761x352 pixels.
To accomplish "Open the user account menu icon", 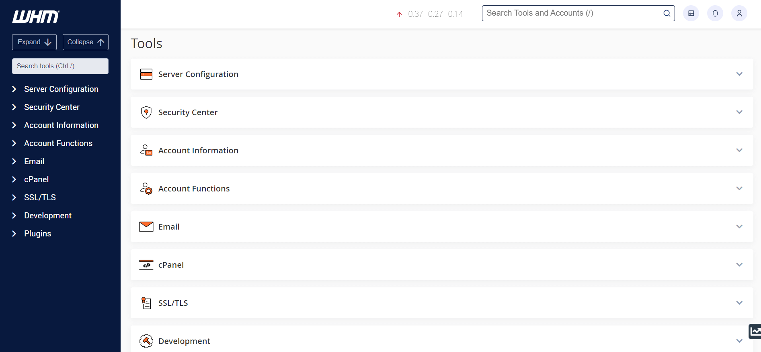I will click(x=739, y=13).
